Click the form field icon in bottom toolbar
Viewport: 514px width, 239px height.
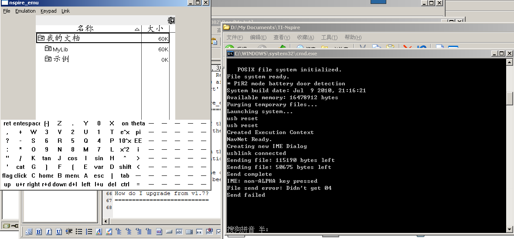tap(159, 232)
